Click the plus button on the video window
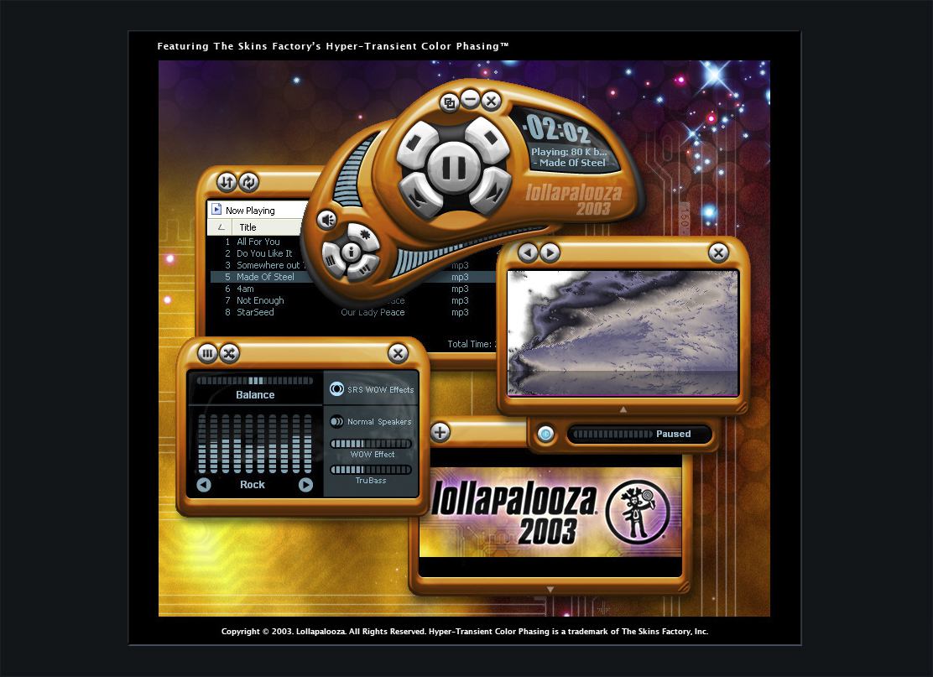933x677 pixels. 440,432
